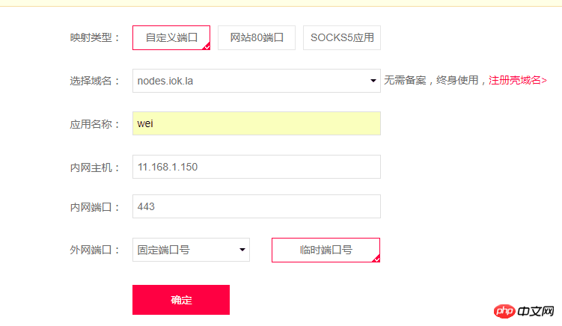Click the 中文网 watermark text
The image size is (562, 326).
[x=536, y=311]
